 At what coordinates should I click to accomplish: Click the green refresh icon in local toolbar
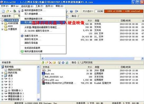click(67, 63)
